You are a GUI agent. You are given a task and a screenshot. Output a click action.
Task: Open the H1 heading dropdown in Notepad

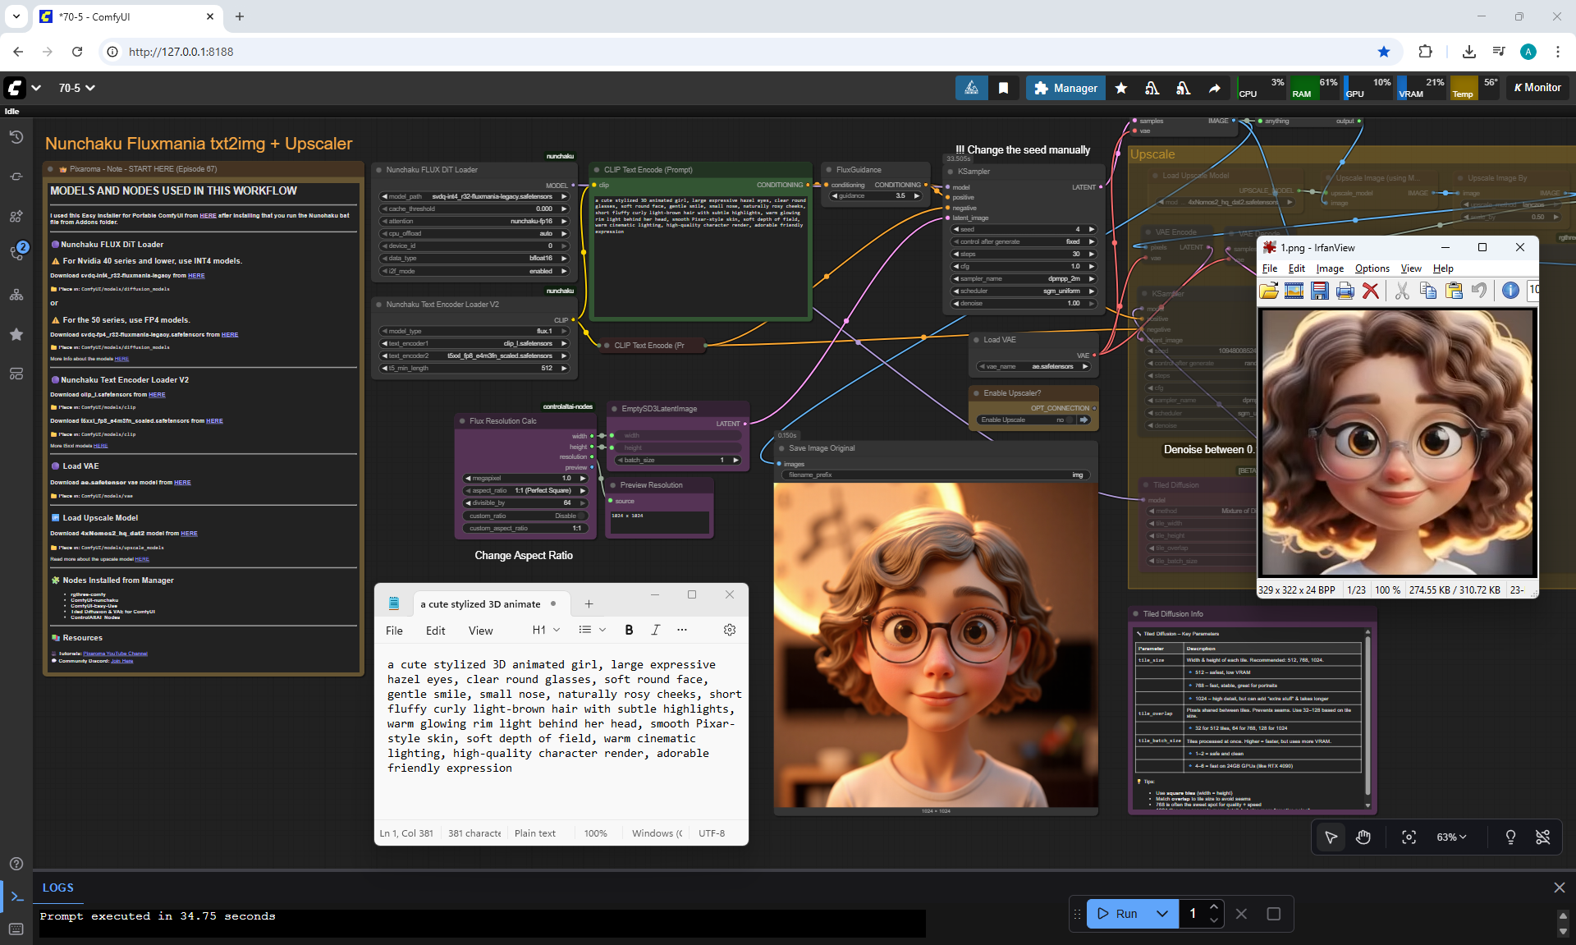546,630
